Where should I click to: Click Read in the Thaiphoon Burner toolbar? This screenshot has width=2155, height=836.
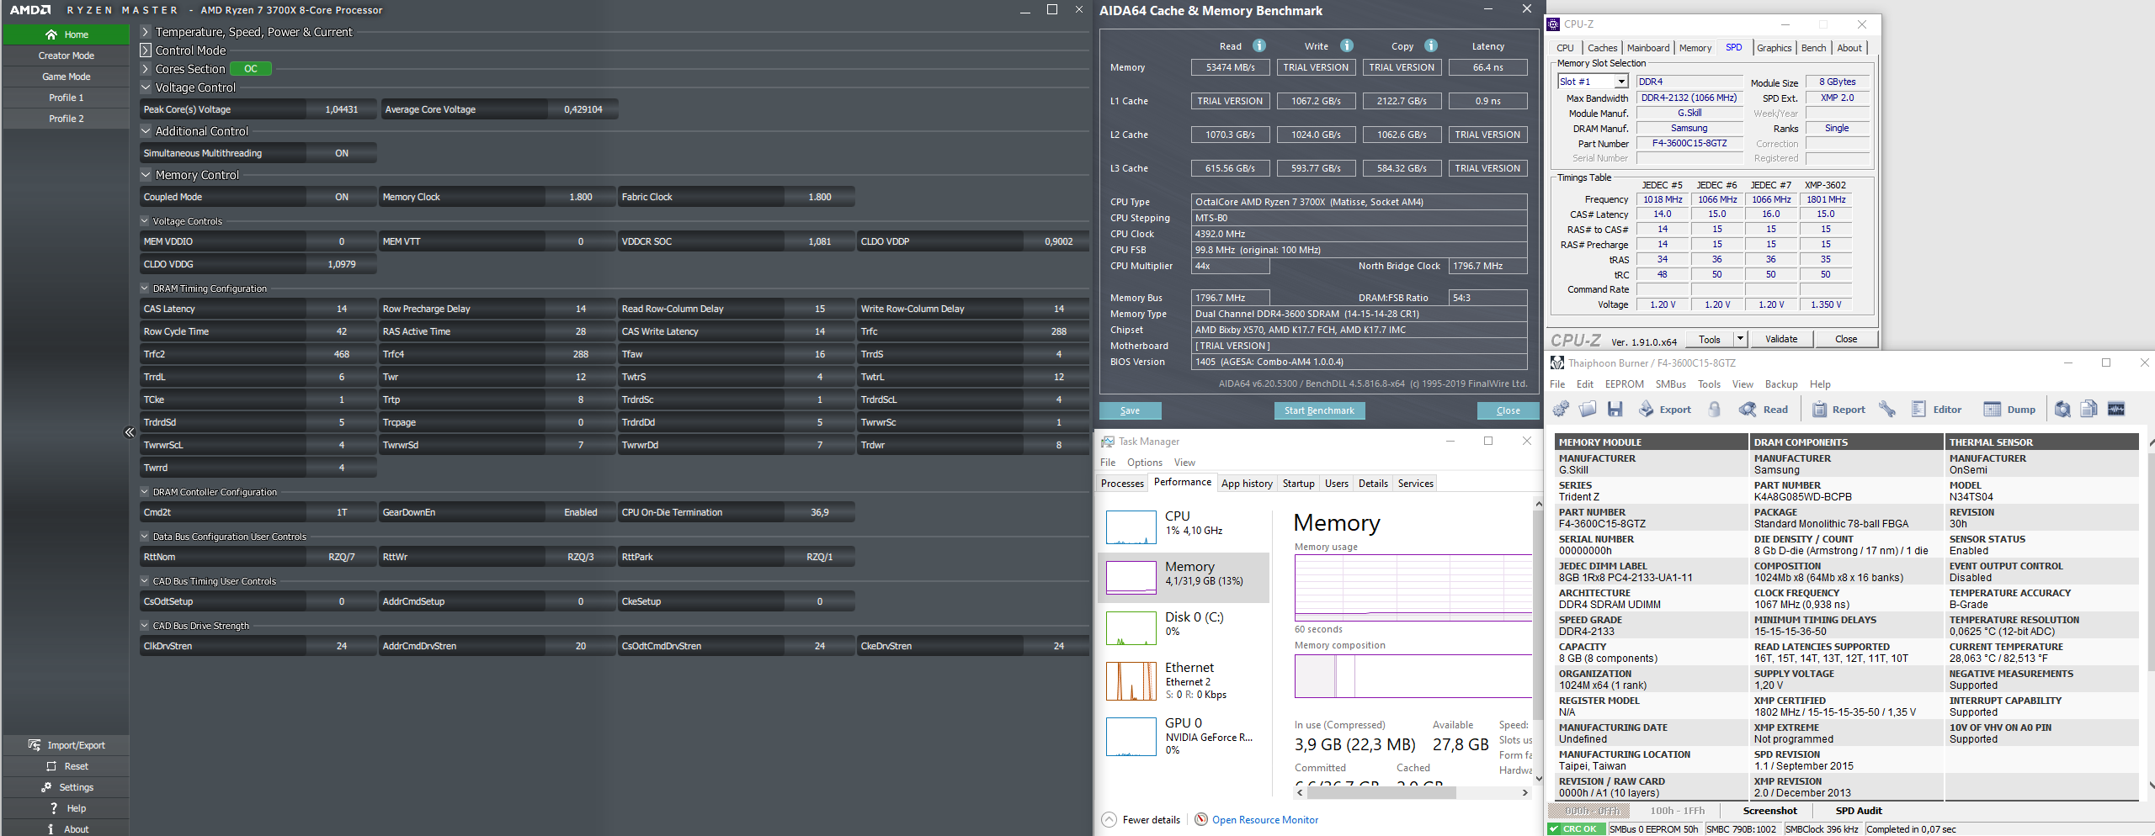click(1764, 410)
